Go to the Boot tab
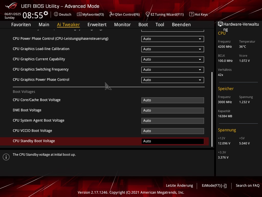Screen dimensions: 262x197 (x=143, y=25)
